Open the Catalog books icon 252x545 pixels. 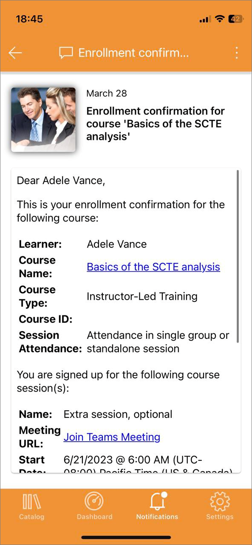[x=31, y=502]
